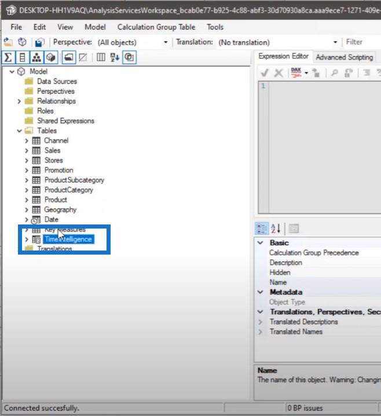
Task: Click the open model from database icon
Action: [23, 42]
